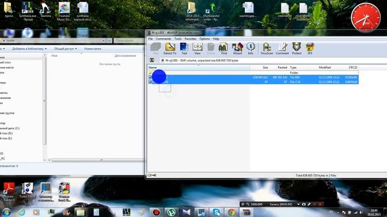
Task: Open Skype from the taskbar
Action: point(216,212)
